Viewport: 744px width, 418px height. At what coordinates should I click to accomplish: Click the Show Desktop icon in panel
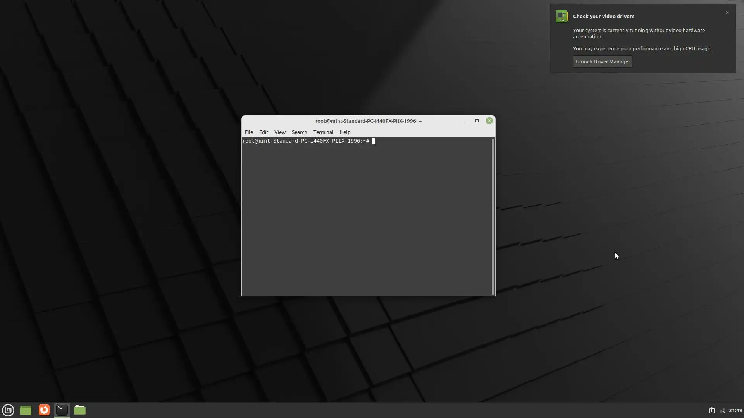pyautogui.click(x=26, y=410)
